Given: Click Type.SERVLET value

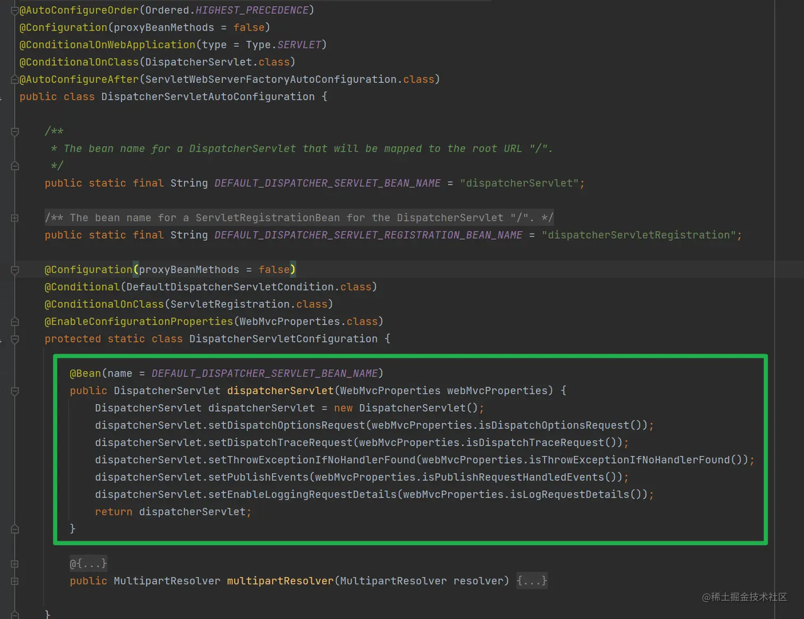Looking at the screenshot, I should [283, 45].
